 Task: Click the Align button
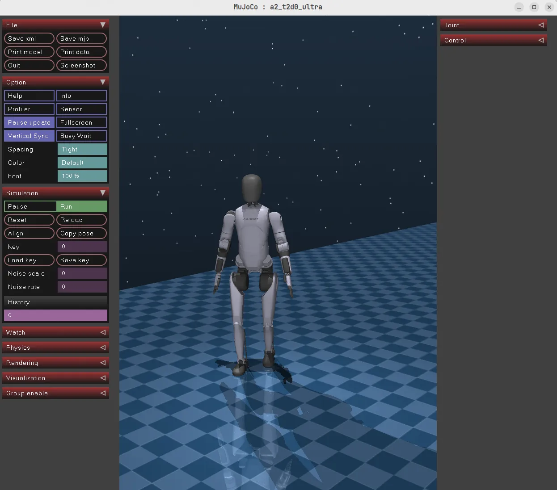click(x=29, y=233)
